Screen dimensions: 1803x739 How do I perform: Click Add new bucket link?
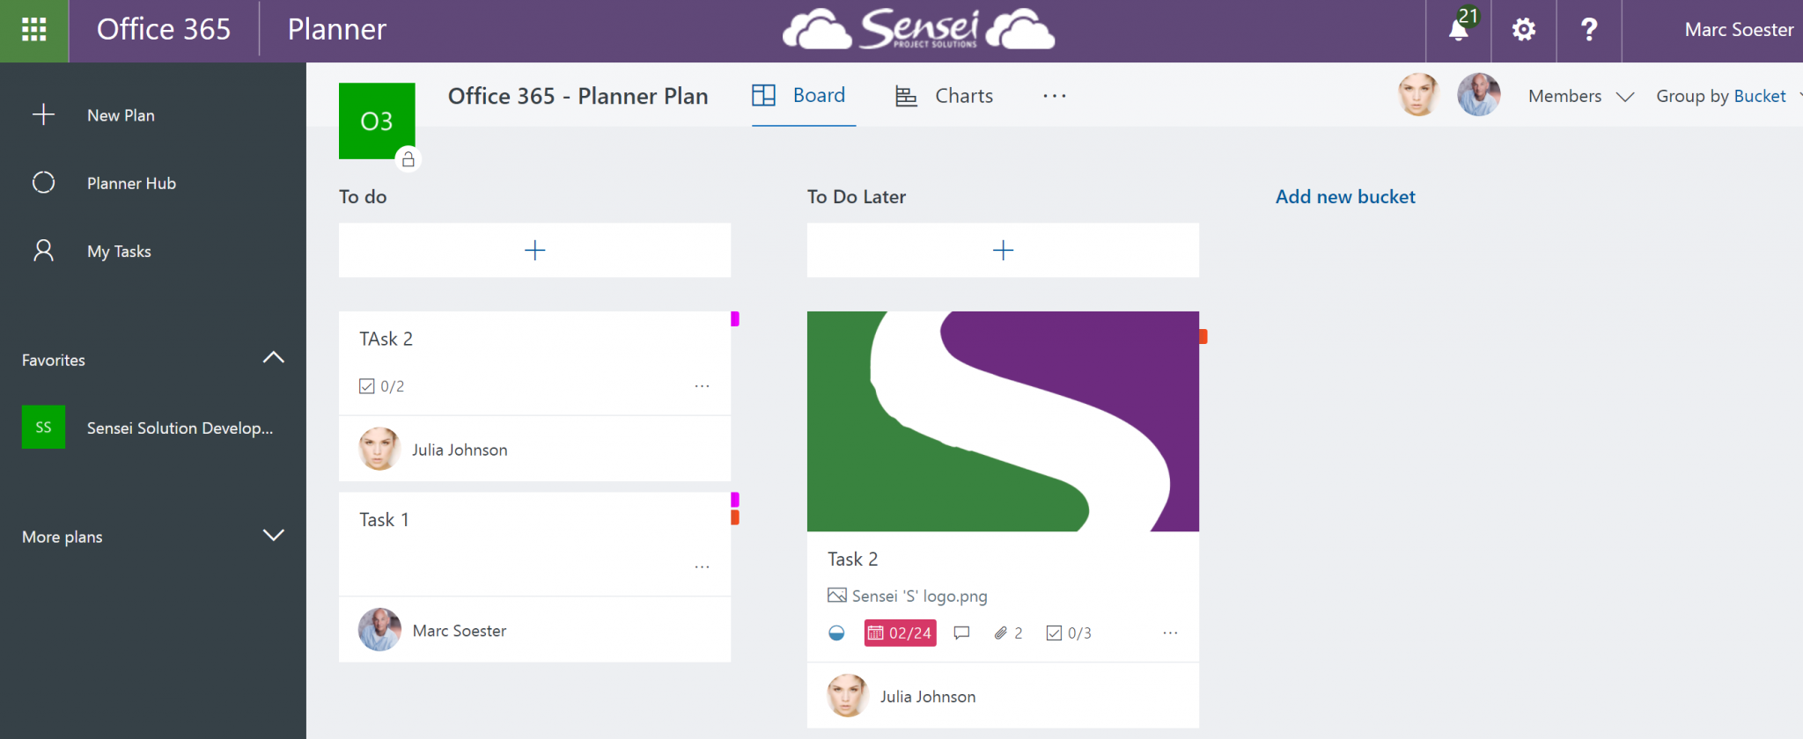coord(1345,197)
